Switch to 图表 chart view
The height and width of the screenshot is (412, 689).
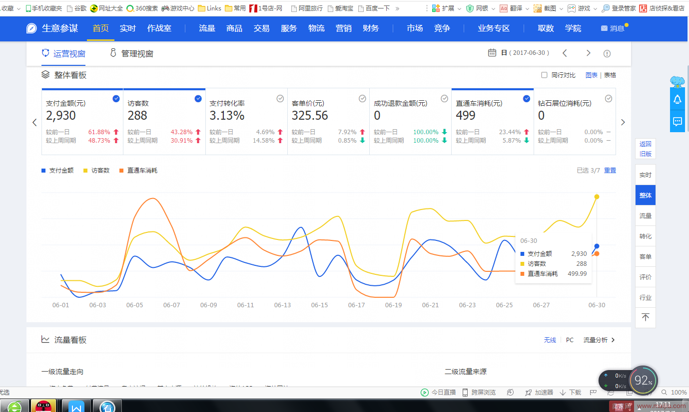tap(592, 75)
